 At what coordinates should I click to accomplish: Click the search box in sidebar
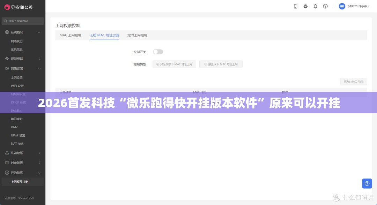23,21
